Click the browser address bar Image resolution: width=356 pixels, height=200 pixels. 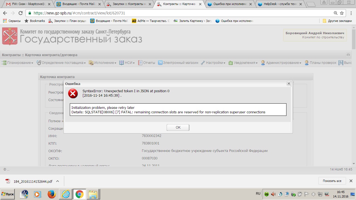coord(181,13)
